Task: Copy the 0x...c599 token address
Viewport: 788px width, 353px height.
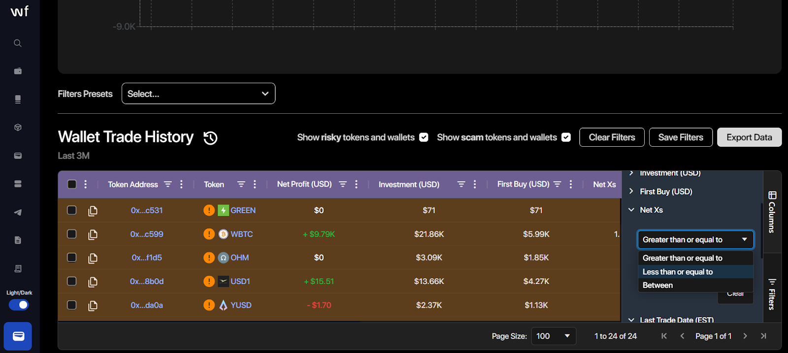Action: click(x=93, y=234)
